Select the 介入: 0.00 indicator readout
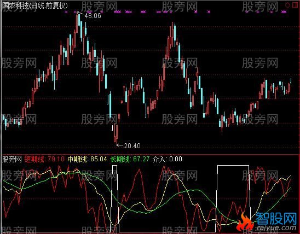Viewport: 300px width, 234px height. (x=168, y=159)
